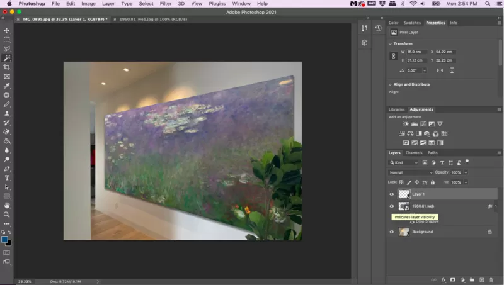Hide the 1960.81_web layer
504x285 pixels.
pos(391,206)
